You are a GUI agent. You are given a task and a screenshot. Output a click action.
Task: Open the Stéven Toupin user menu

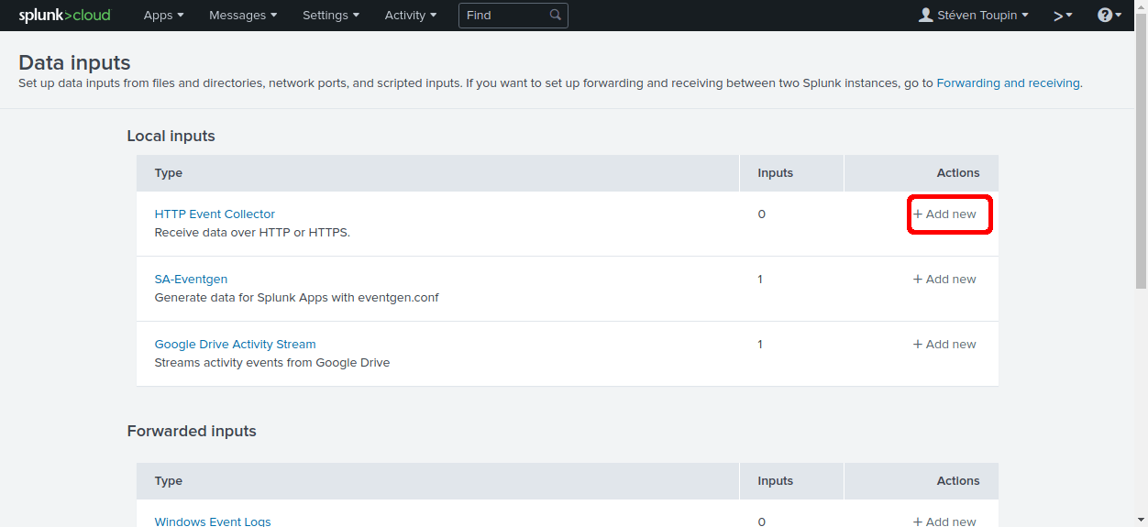[974, 15]
